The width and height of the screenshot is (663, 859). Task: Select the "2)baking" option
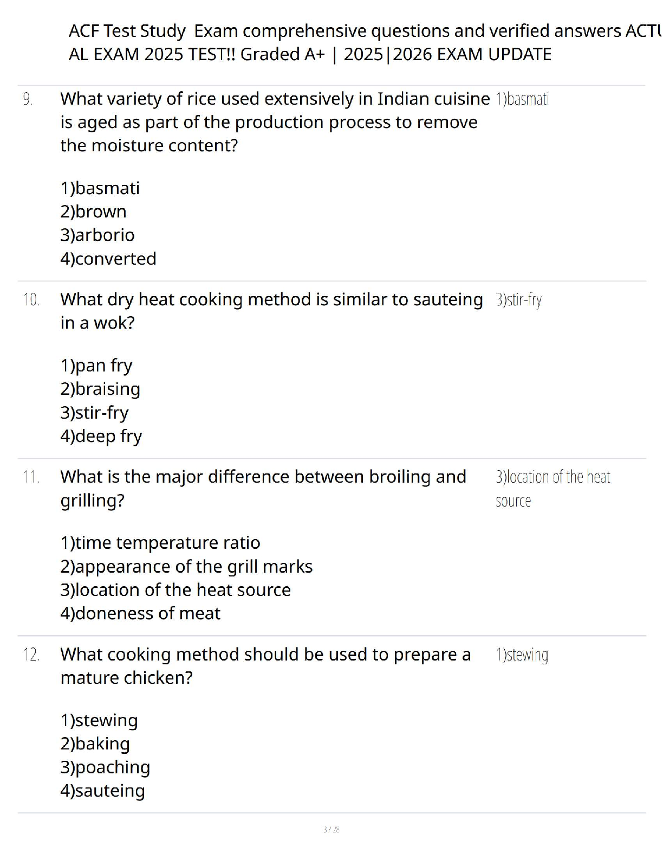tap(95, 744)
